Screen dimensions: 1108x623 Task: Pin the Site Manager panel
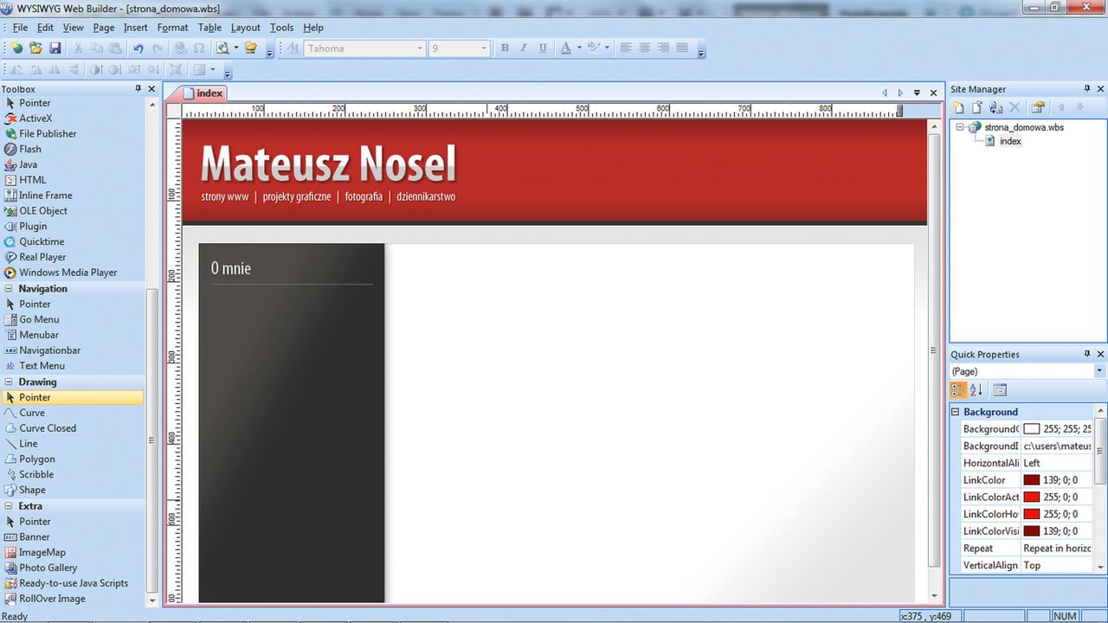click(1087, 88)
